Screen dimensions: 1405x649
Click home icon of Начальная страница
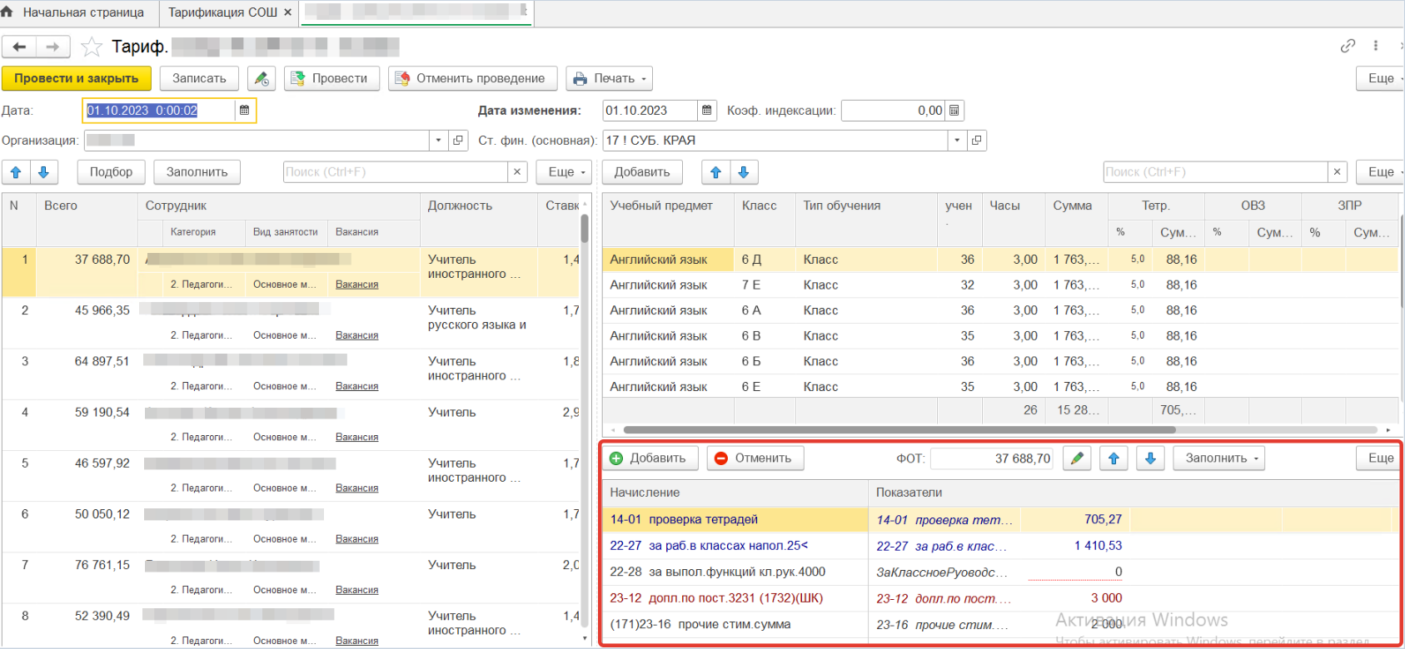tap(7, 12)
